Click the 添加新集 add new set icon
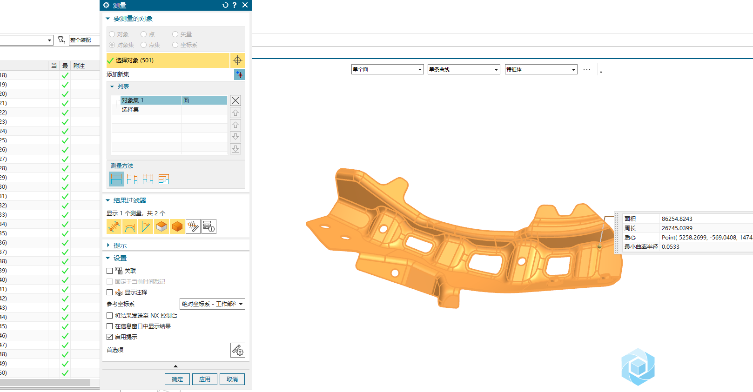 pos(239,74)
